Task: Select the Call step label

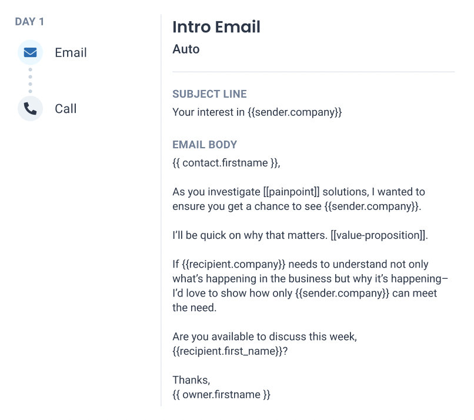Action: 66,109
